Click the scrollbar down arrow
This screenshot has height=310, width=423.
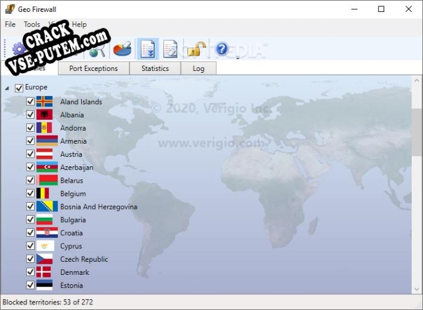click(x=417, y=289)
